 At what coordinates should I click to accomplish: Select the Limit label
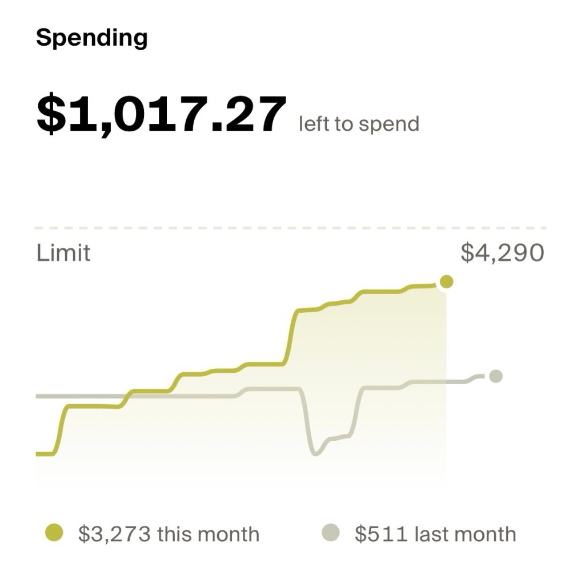[x=63, y=253]
